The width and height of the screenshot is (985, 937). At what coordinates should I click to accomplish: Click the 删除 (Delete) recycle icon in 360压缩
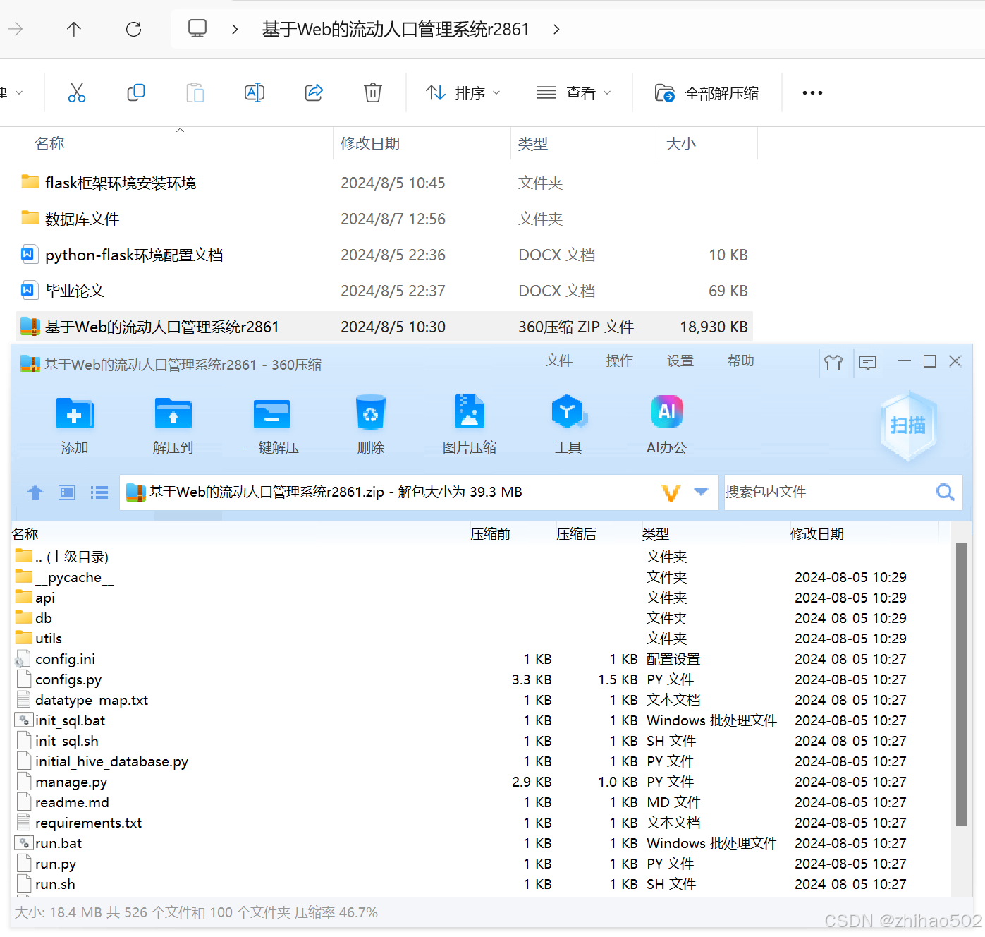click(x=370, y=413)
